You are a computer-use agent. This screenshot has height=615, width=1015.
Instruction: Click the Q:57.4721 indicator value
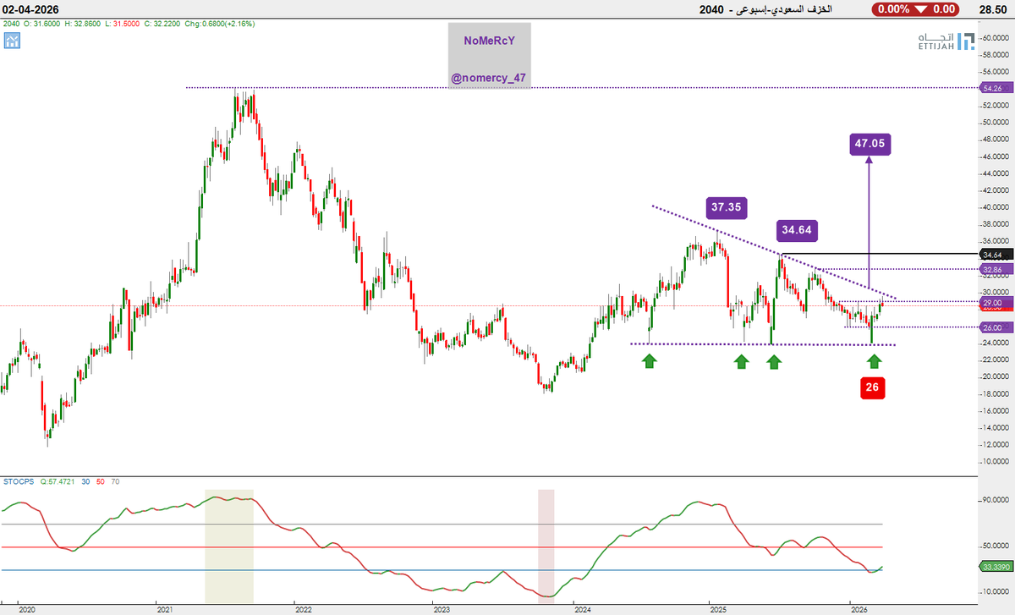pos(58,481)
